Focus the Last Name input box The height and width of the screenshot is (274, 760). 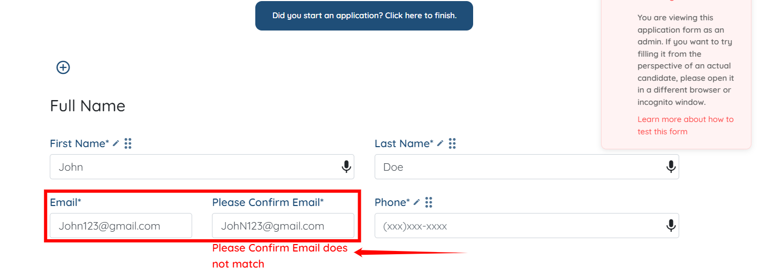(527, 167)
